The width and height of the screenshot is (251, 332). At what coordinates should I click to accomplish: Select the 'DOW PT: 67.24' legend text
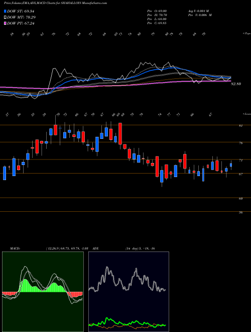click(21, 23)
